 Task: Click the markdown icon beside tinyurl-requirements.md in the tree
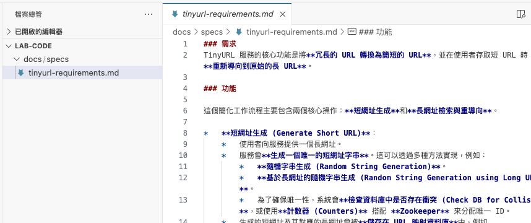(21, 73)
